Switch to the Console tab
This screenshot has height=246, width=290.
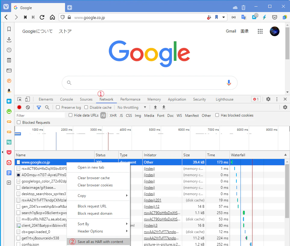point(66,99)
